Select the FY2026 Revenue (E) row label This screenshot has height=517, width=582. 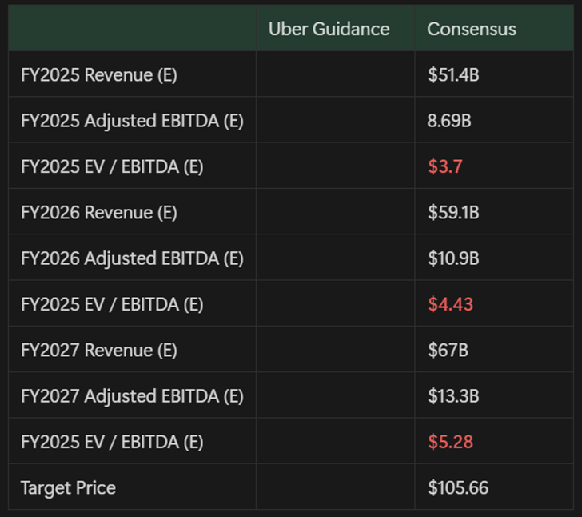click(x=99, y=213)
